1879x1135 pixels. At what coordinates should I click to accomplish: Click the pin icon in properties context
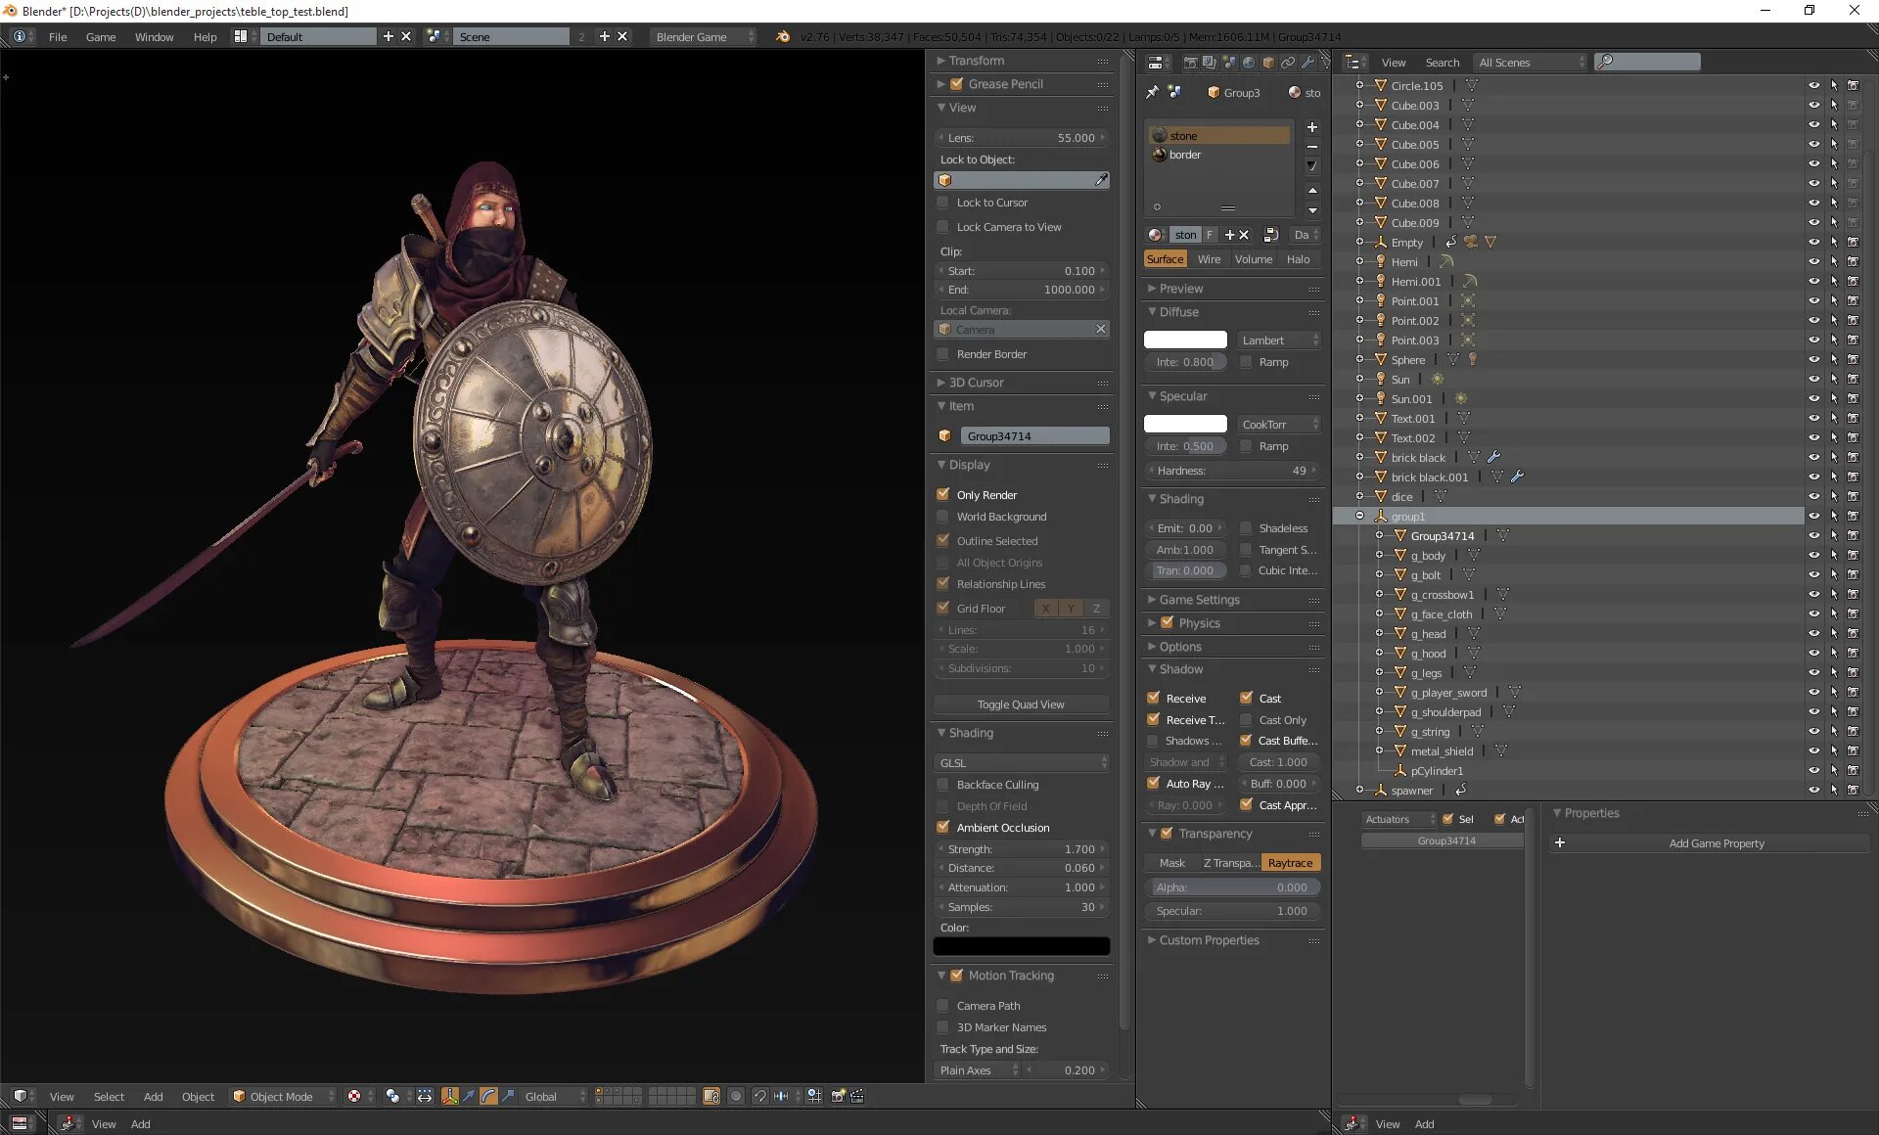(x=1152, y=92)
